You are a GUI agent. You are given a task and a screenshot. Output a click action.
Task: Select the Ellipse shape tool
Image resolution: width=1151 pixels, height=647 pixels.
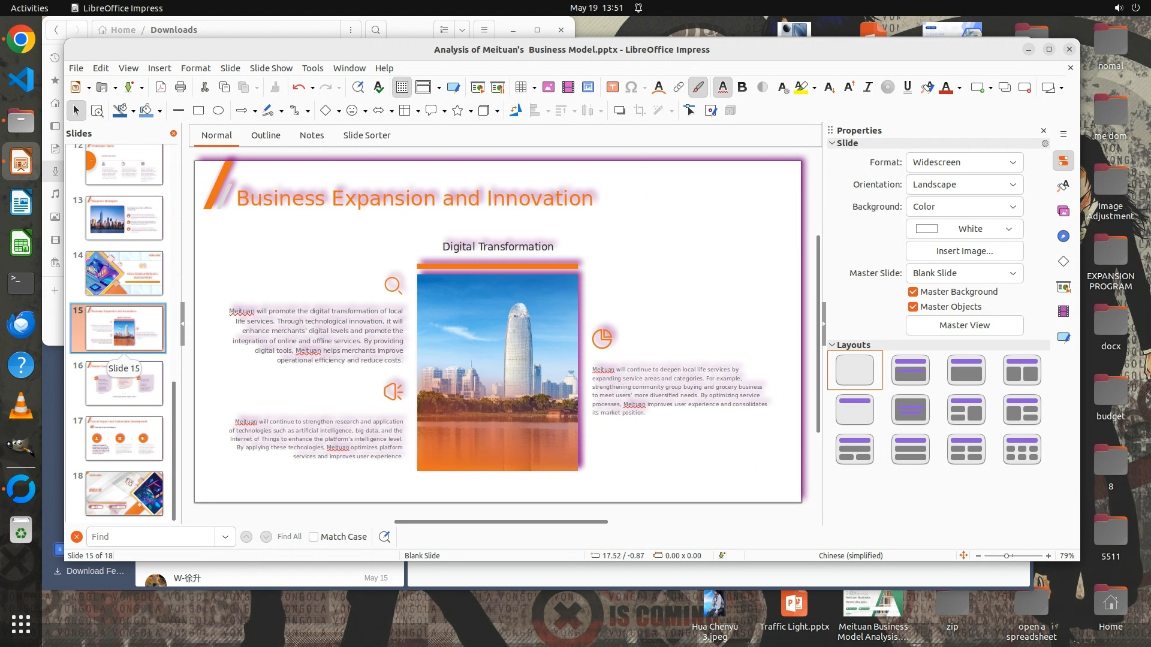pyautogui.click(x=218, y=110)
